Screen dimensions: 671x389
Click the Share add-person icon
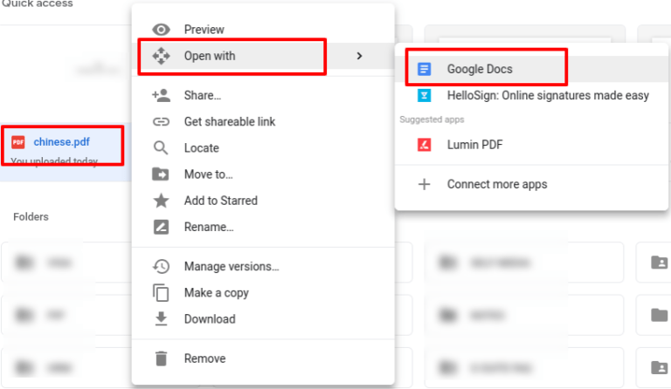tap(161, 95)
